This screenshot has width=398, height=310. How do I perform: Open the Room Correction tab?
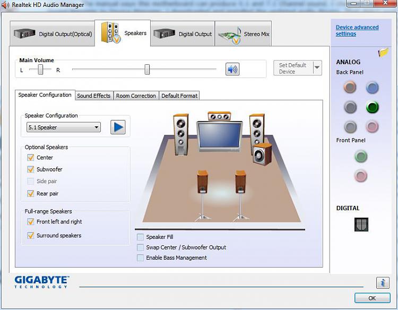[136, 96]
